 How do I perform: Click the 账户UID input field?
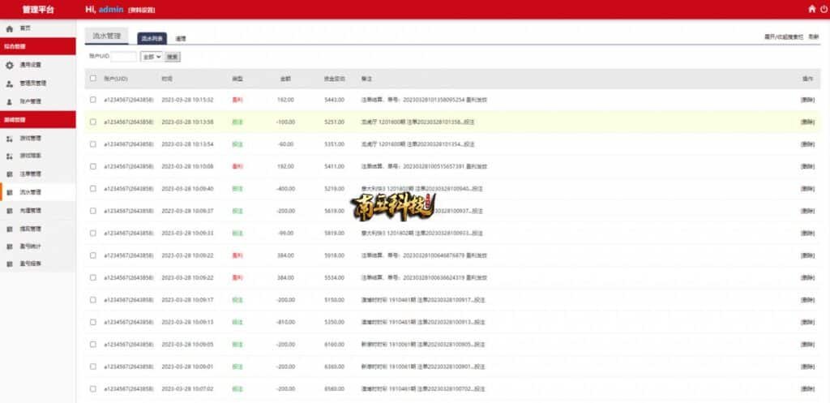(123, 57)
